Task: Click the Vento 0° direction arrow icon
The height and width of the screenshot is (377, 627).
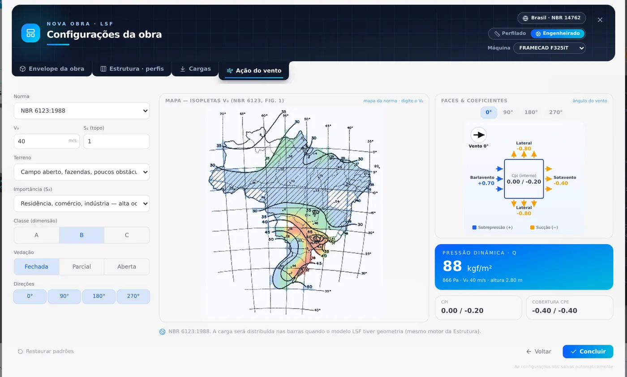Action: pos(478,135)
